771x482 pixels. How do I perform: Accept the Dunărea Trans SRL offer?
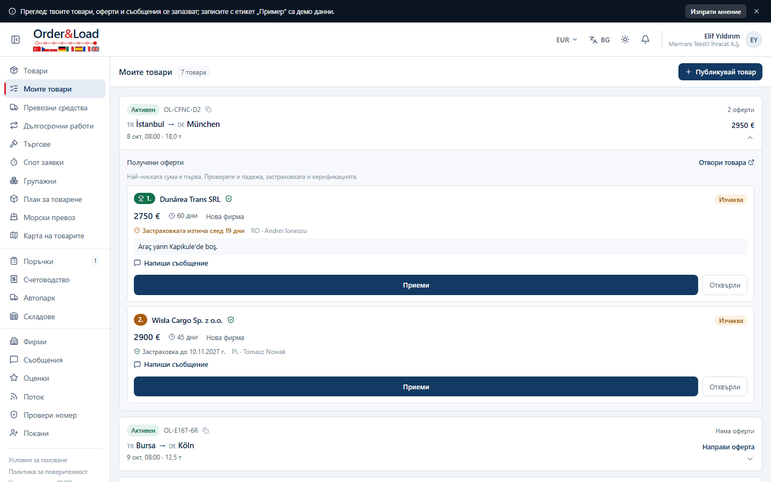click(416, 285)
